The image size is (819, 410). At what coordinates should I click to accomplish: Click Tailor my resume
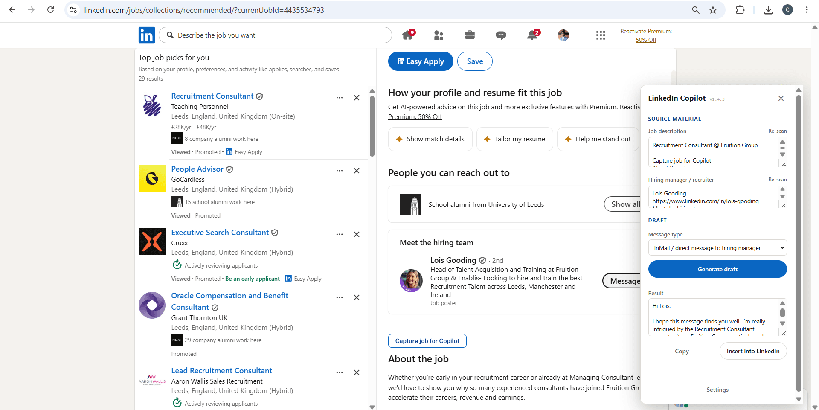(x=514, y=139)
